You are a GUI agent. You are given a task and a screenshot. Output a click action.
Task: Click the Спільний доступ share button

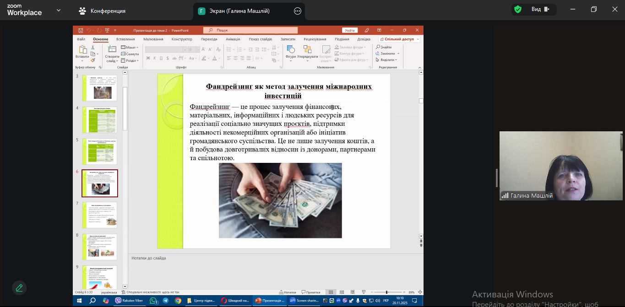click(399, 39)
